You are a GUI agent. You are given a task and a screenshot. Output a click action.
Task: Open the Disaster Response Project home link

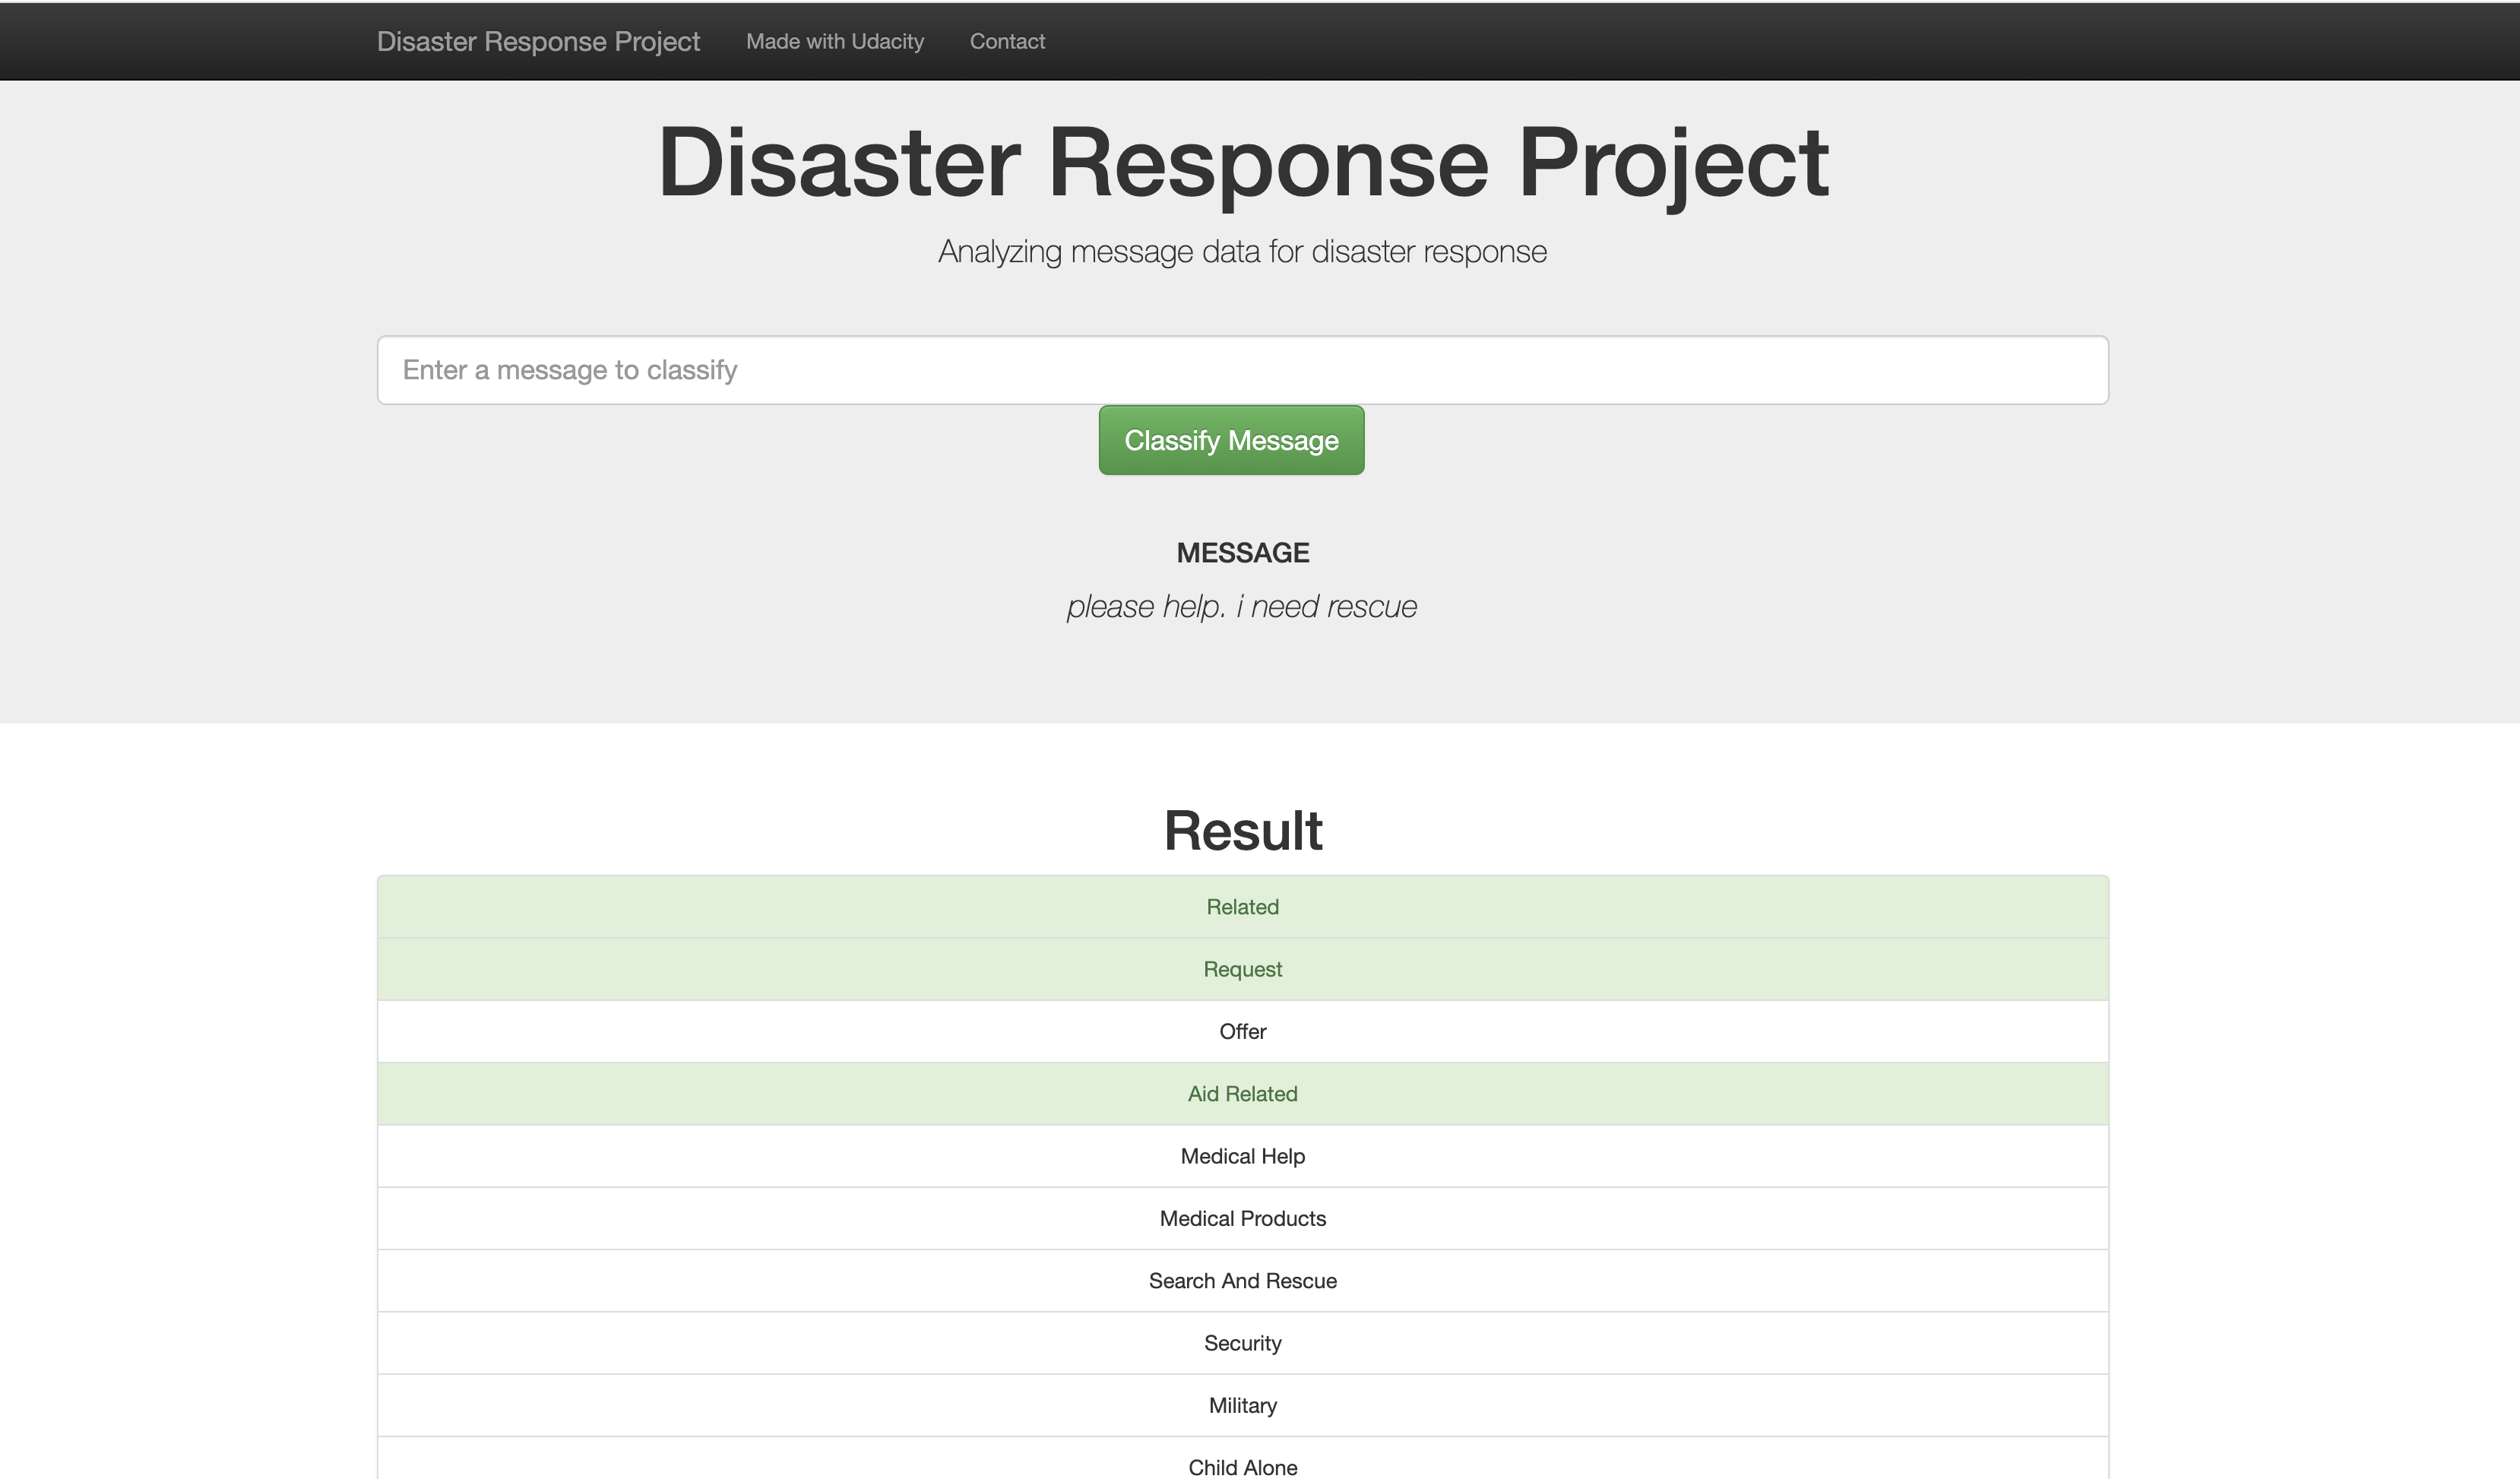tap(539, 41)
